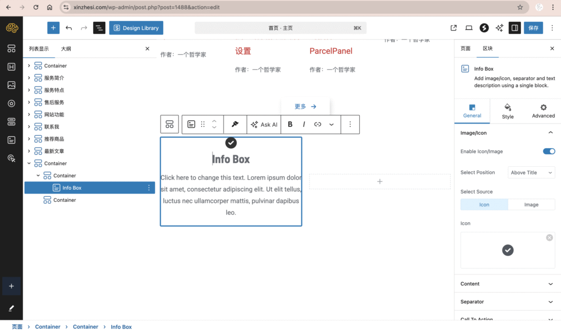Select Image as the source
561x333 pixels.
[531, 205]
